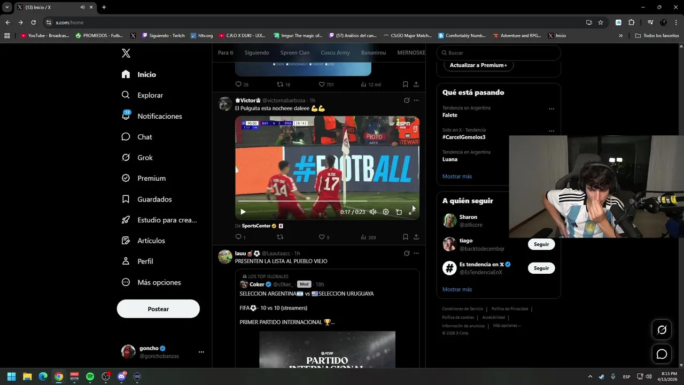684x385 pixels.
Task: Open floating Grok button
Action: (x=662, y=330)
